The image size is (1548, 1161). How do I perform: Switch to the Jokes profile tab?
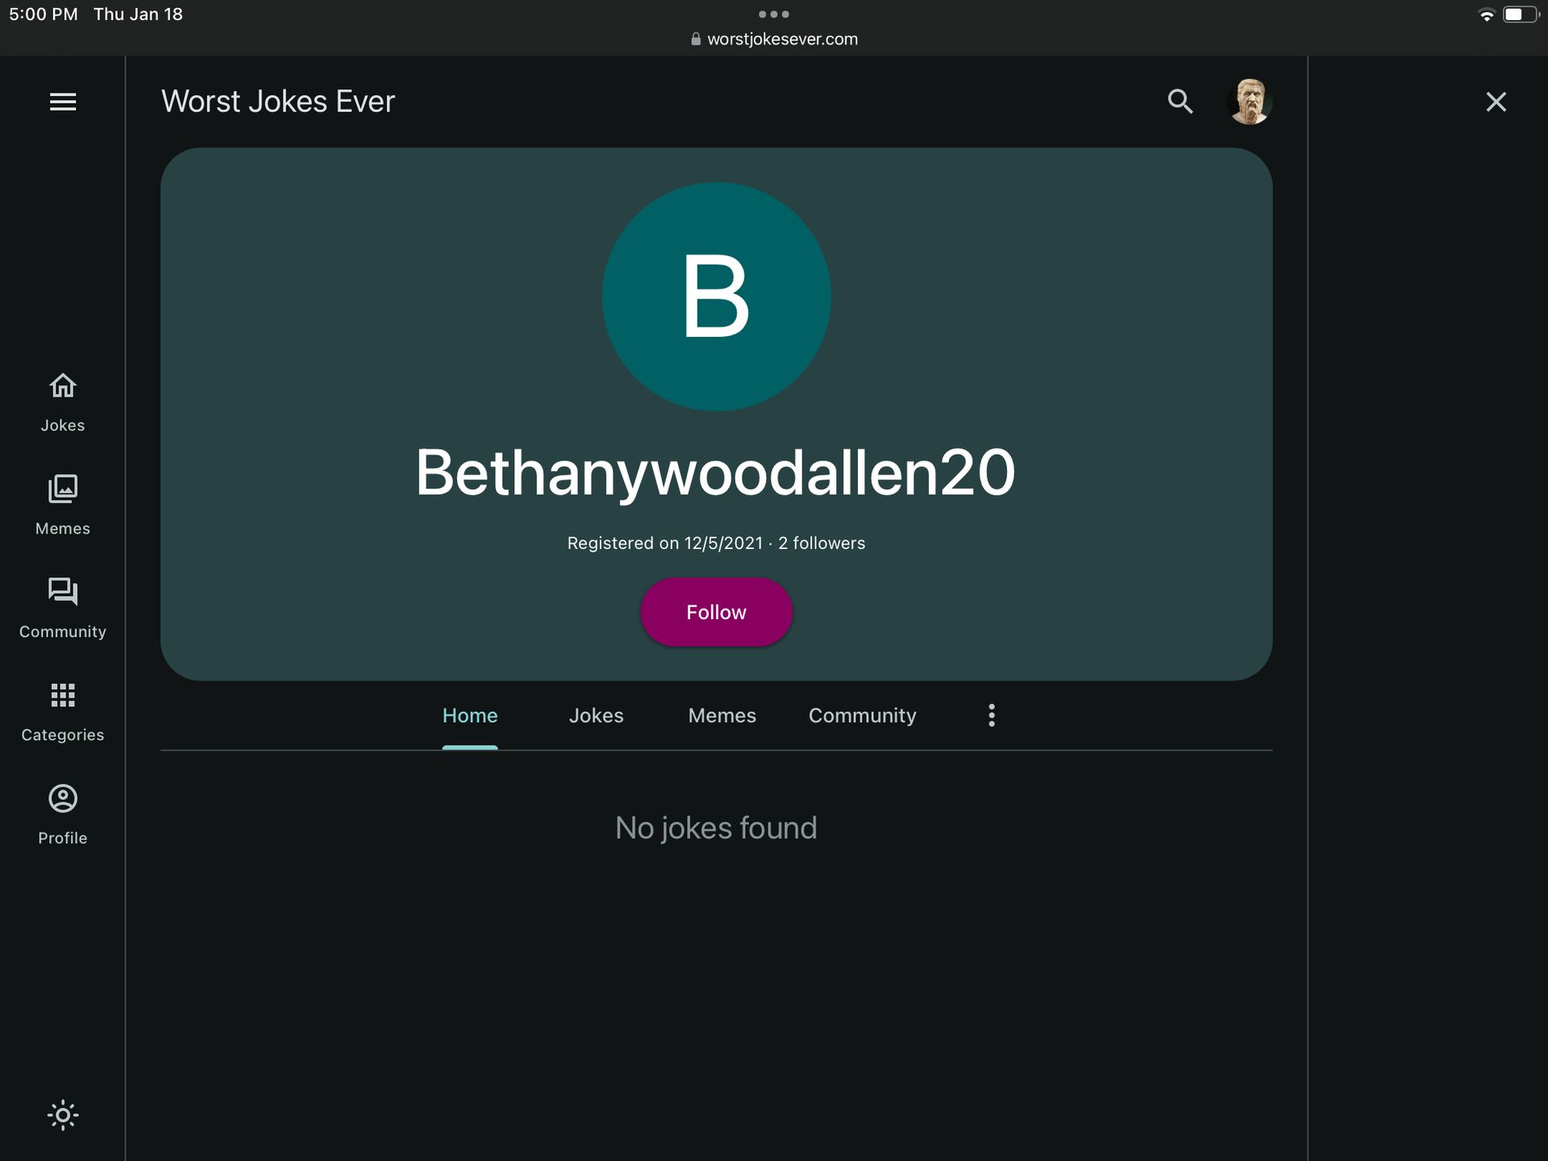596,716
